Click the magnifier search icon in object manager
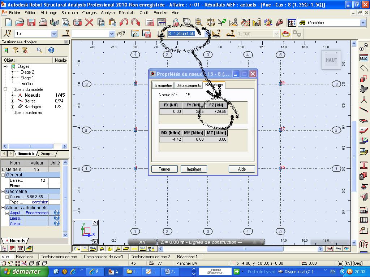This screenshot has height=277, width=370. point(39,50)
